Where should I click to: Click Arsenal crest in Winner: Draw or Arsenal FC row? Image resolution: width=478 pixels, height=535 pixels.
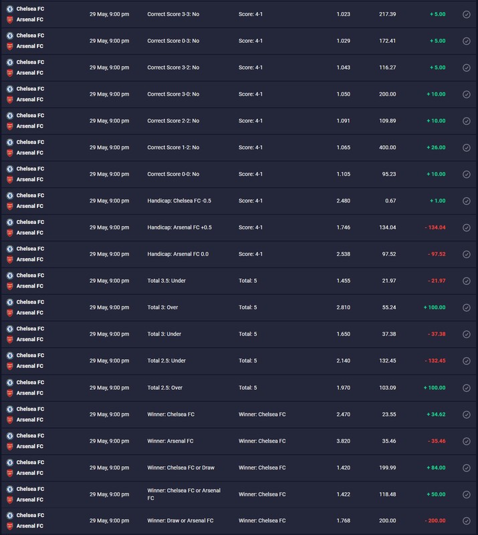coord(10,526)
